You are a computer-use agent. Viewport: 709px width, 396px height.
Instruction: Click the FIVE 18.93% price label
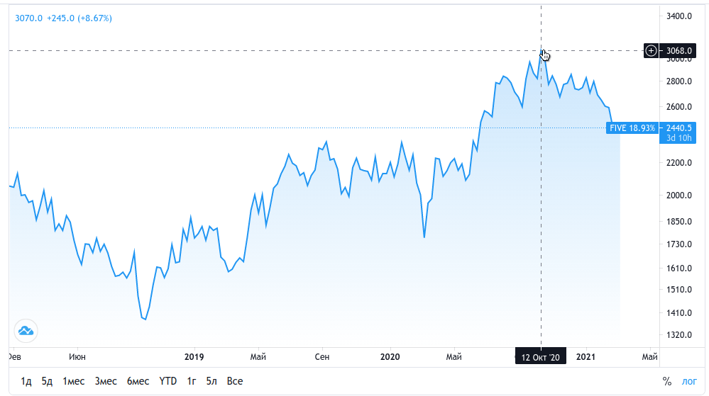pyautogui.click(x=632, y=128)
